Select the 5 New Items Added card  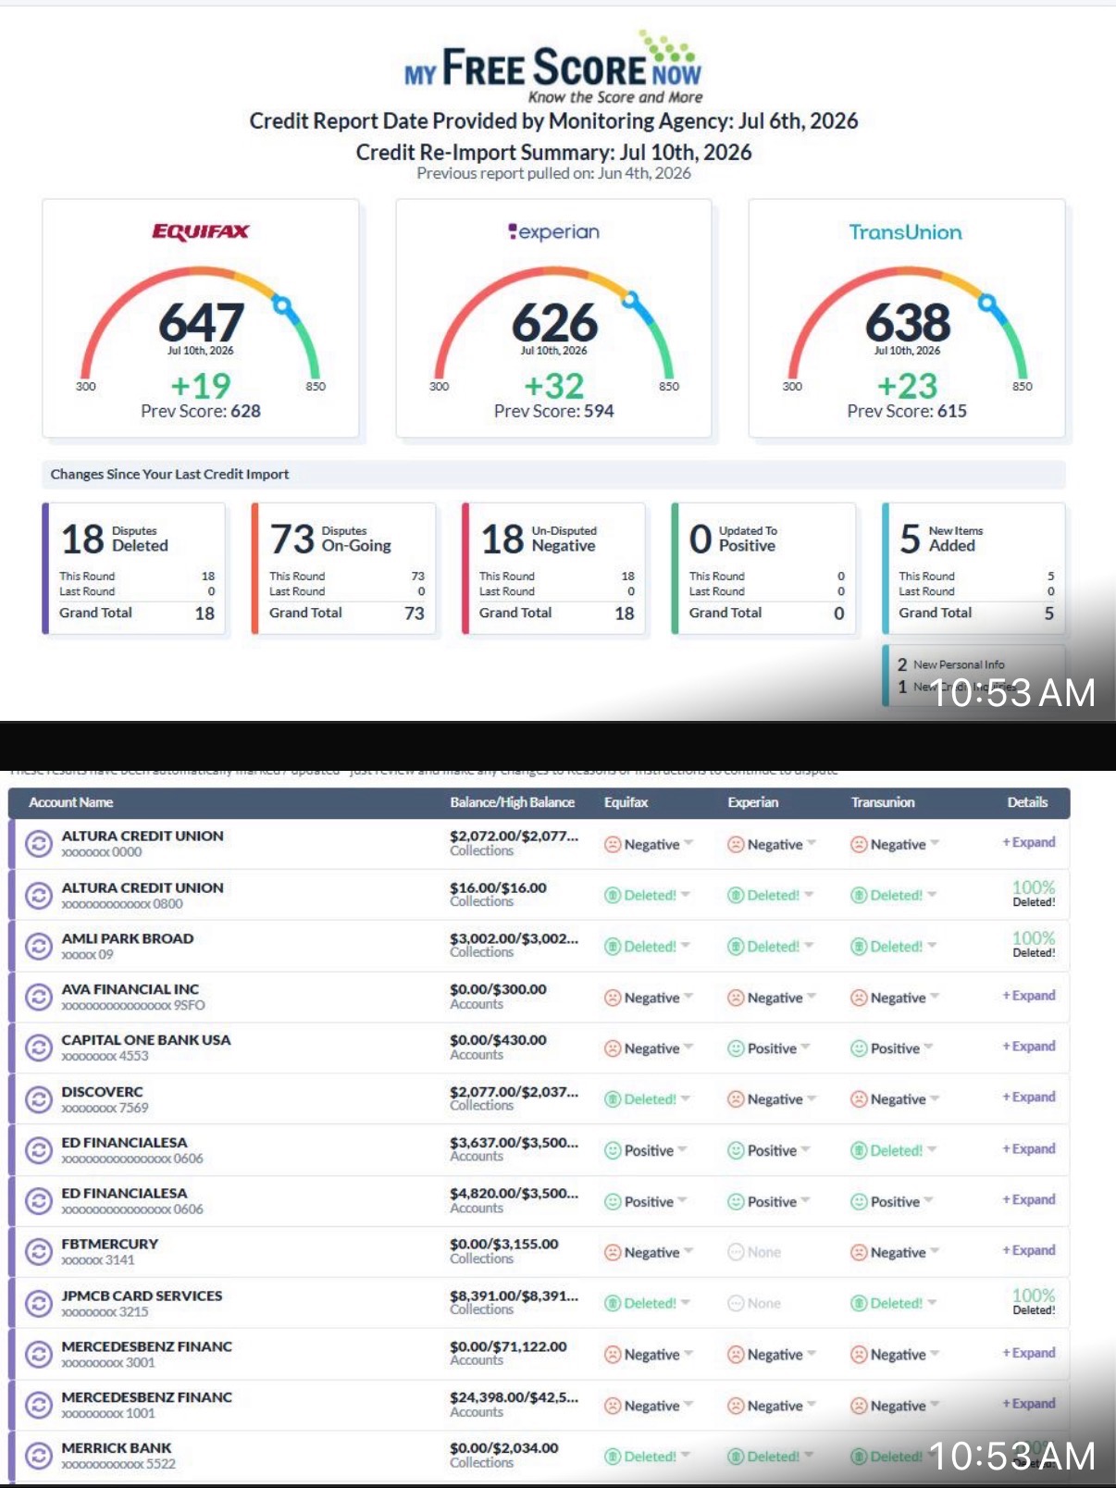[974, 568]
